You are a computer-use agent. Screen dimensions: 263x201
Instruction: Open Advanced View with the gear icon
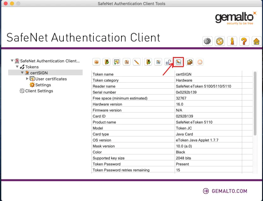click(207, 41)
